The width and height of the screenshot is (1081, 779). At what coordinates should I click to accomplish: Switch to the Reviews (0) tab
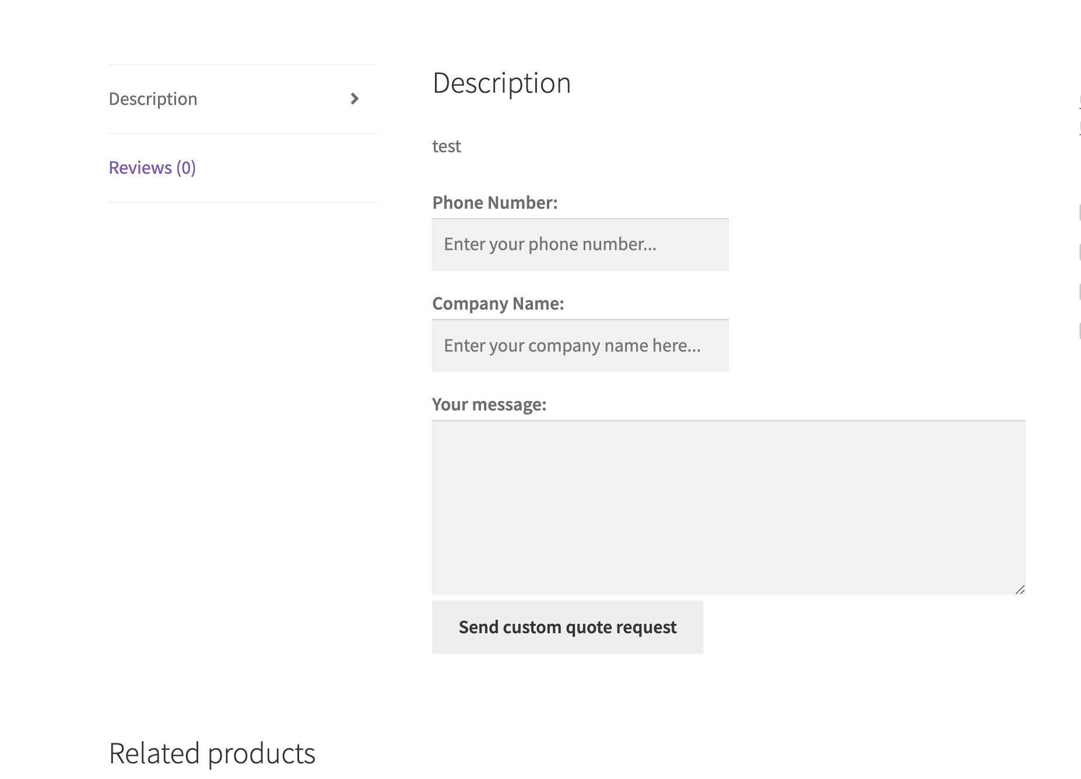click(x=243, y=168)
